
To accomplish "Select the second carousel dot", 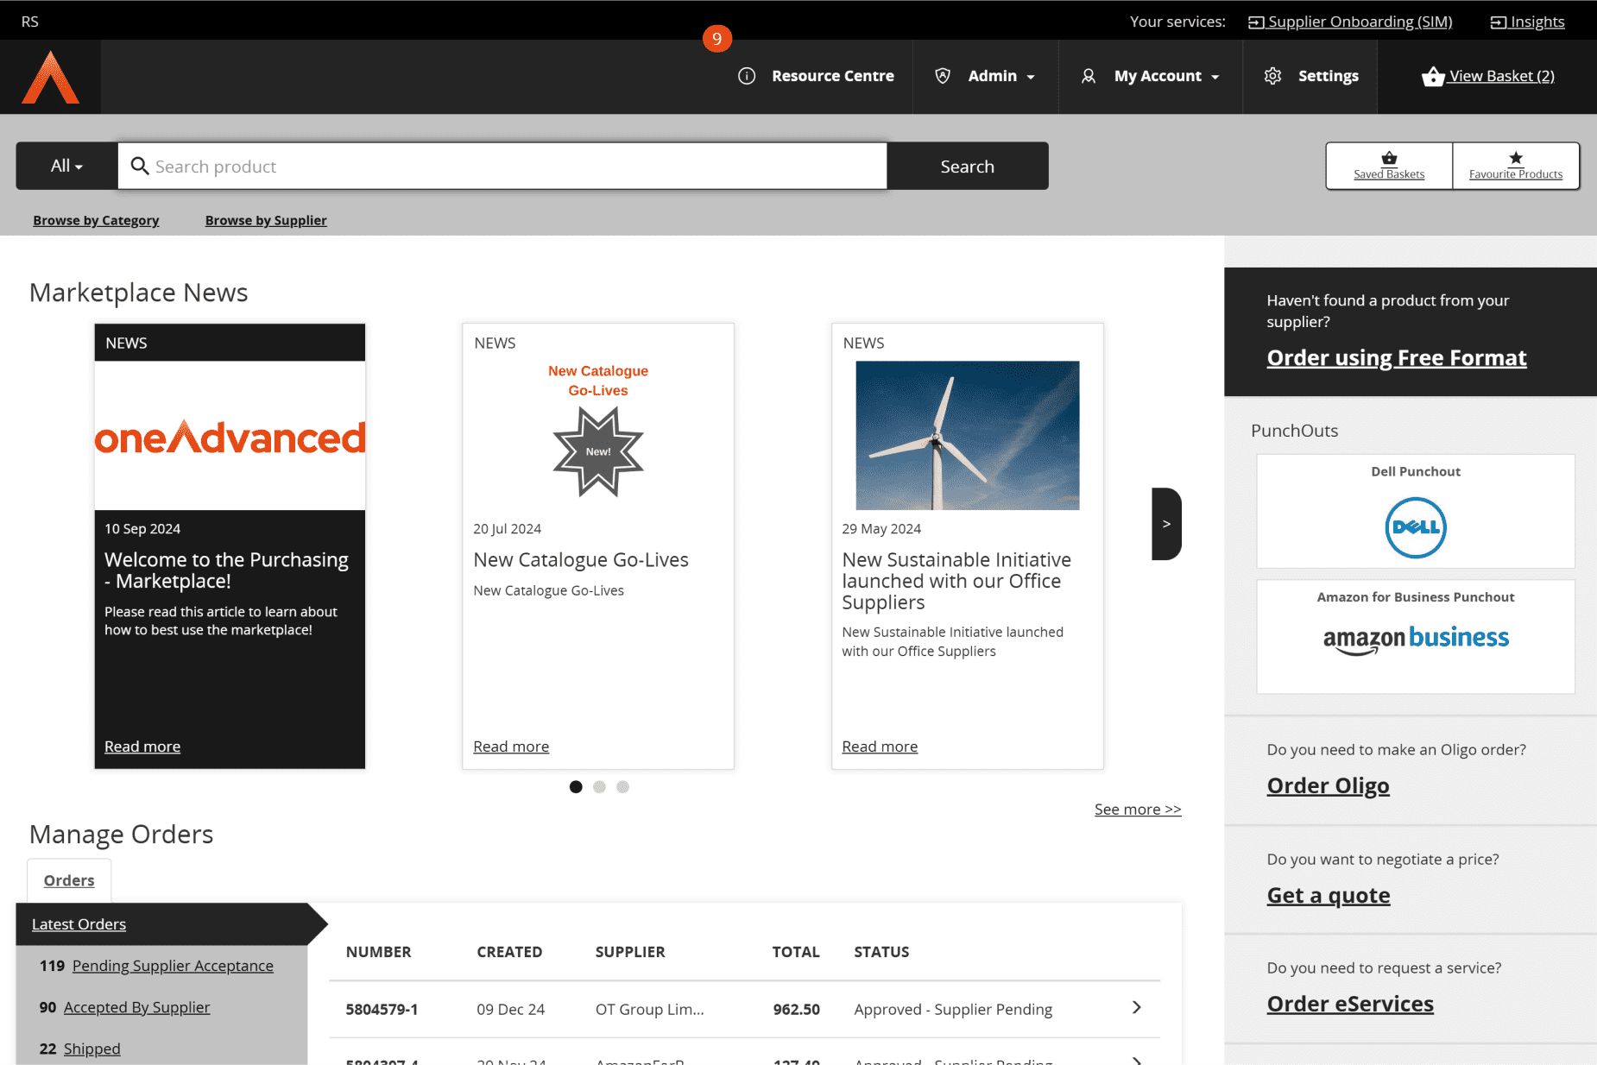I will [x=599, y=786].
